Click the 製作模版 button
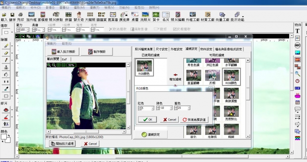 tap(96, 51)
